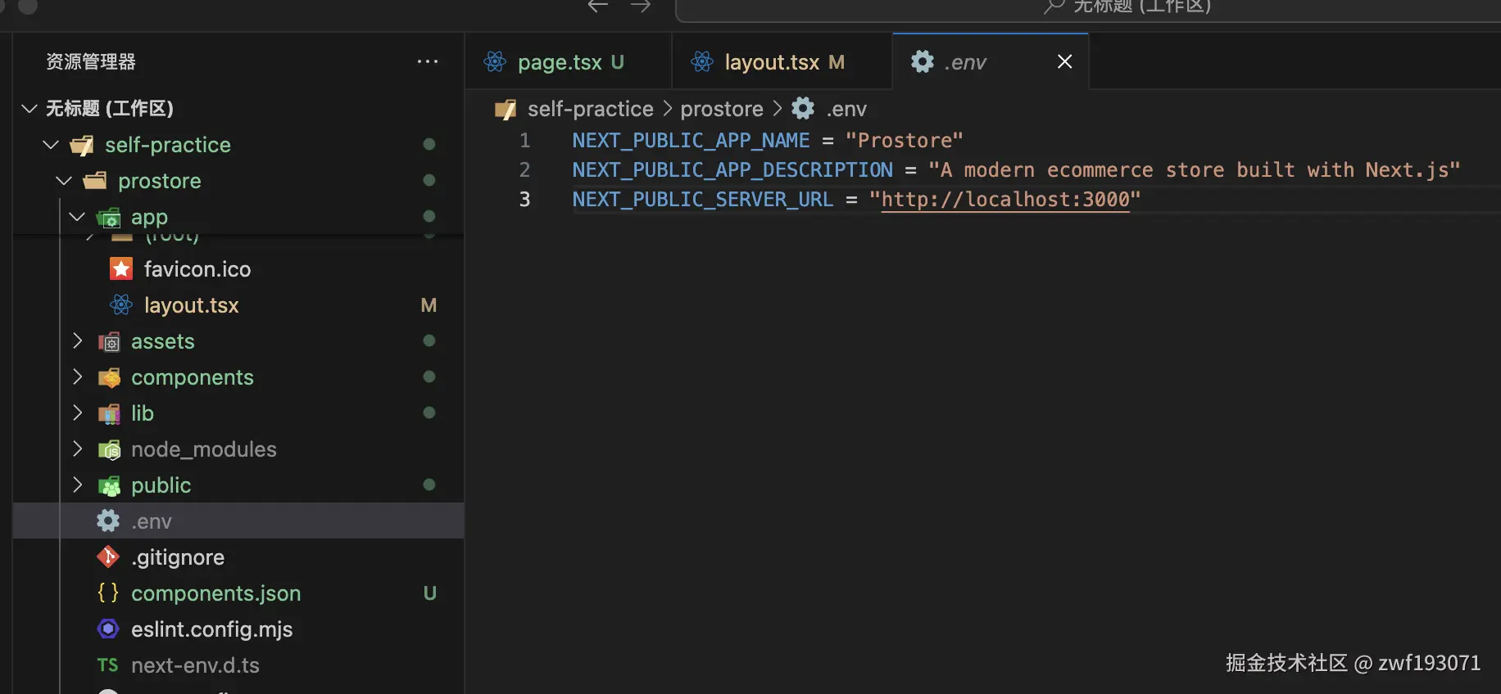Select the .env tab label
The image size is (1501, 694).
(965, 62)
